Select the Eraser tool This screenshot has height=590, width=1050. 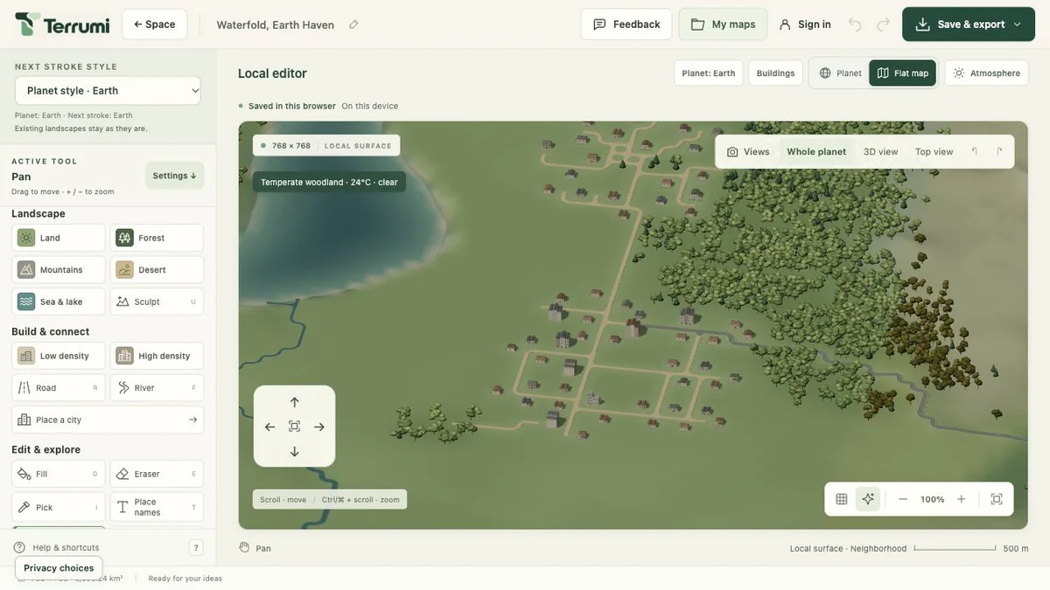point(157,474)
